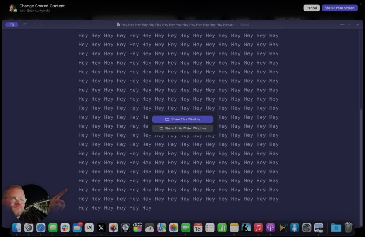The height and width of the screenshot is (237, 365).
Task: Go forward with the right chevron
Action: [x=41, y=25]
